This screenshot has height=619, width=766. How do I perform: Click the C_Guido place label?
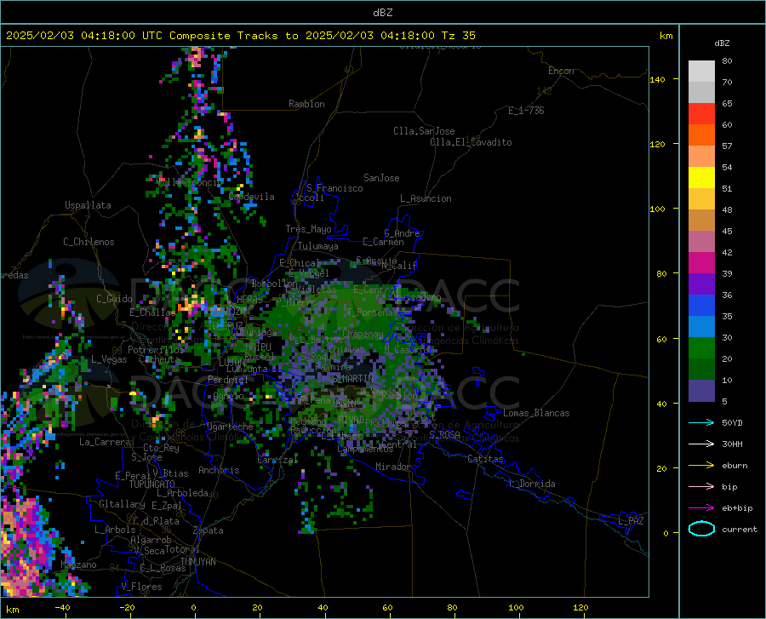(114, 299)
